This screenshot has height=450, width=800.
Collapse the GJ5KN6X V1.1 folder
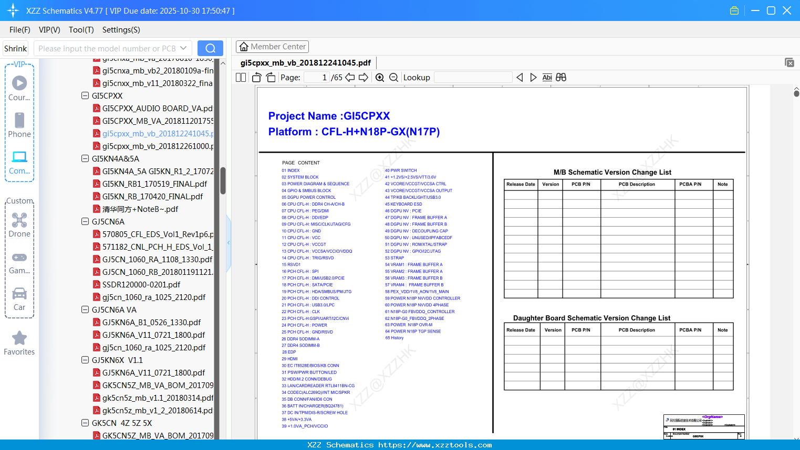pyautogui.click(x=85, y=360)
